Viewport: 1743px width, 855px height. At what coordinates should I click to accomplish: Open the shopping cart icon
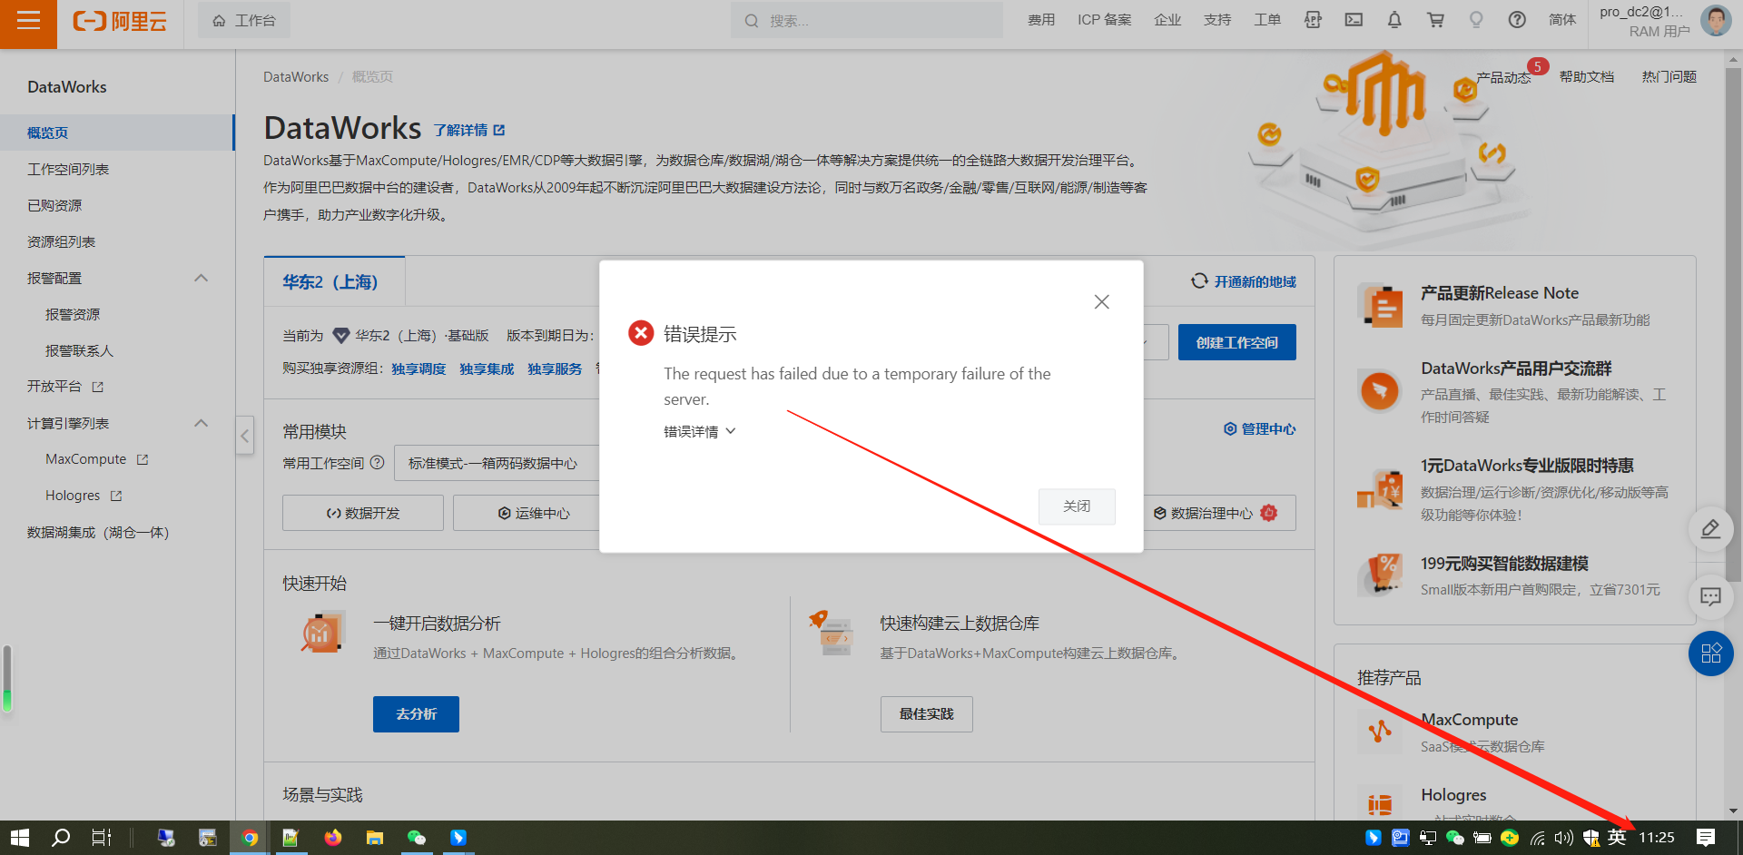(1435, 20)
